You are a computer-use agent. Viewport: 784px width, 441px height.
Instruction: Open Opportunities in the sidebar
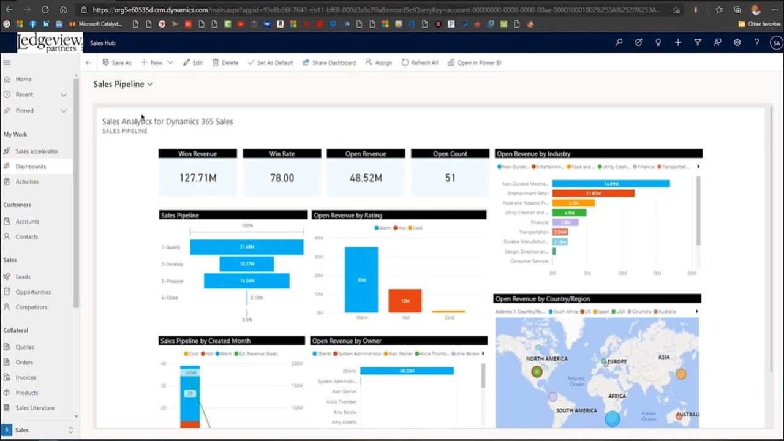pyautogui.click(x=33, y=292)
